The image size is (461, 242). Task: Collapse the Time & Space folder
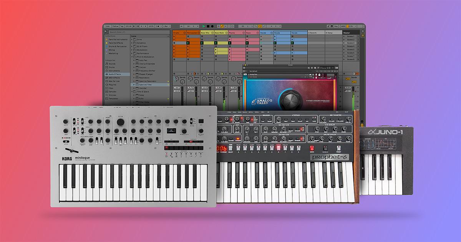click(132, 91)
